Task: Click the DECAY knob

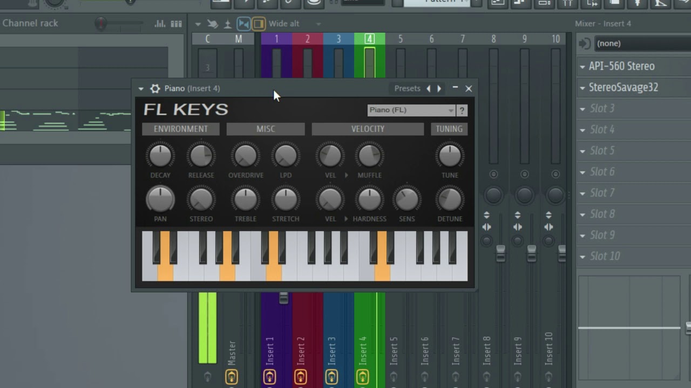Action: pos(160,156)
